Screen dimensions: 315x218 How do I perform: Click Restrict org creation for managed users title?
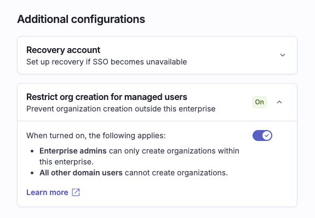point(107,97)
